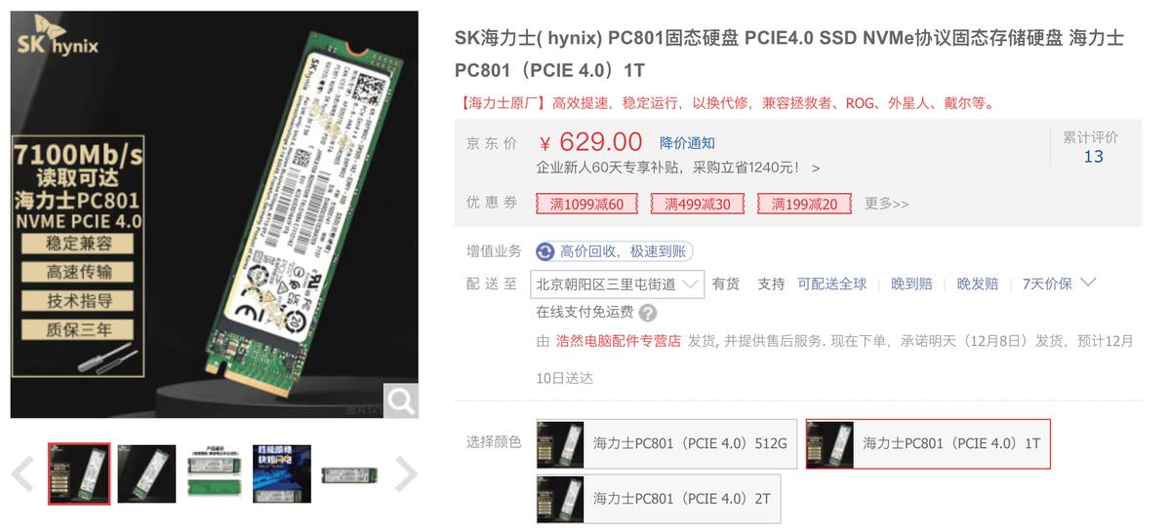Select the first SSD thumbnail
Viewport: 1171px width, 528px height.
click(79, 473)
